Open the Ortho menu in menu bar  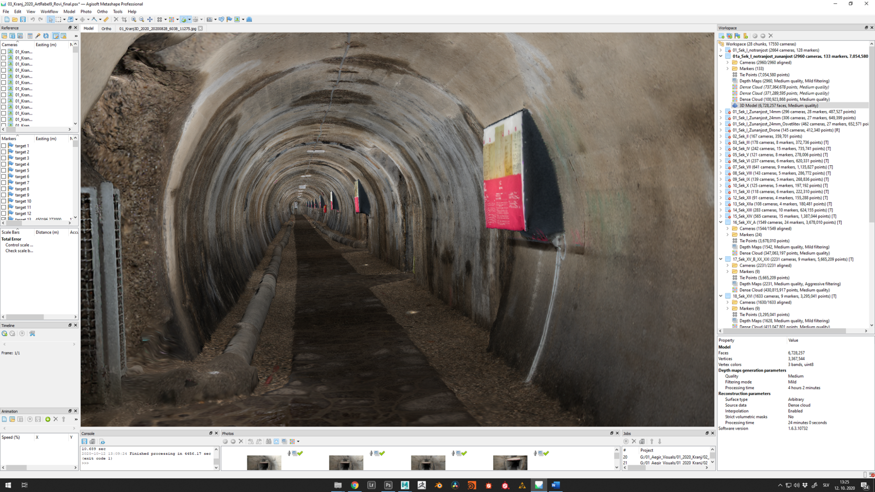[x=102, y=11]
